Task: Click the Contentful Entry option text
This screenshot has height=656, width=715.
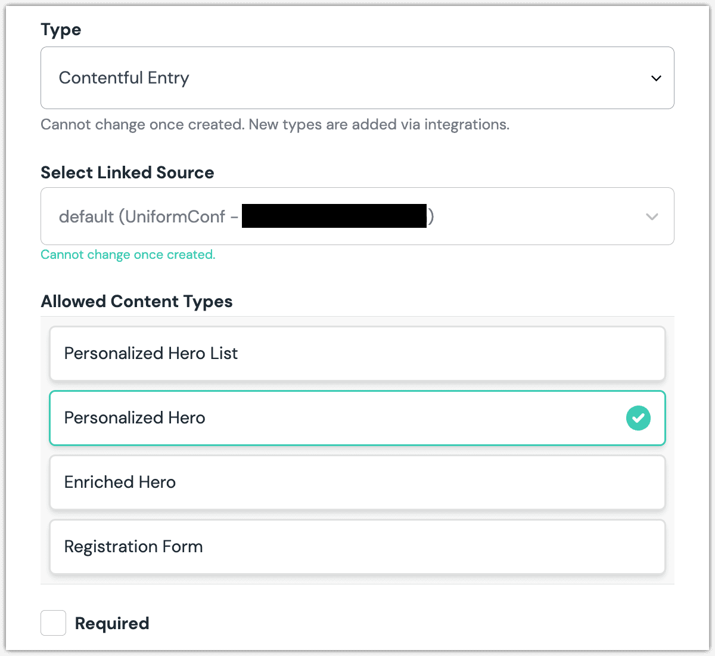Action: [x=123, y=78]
